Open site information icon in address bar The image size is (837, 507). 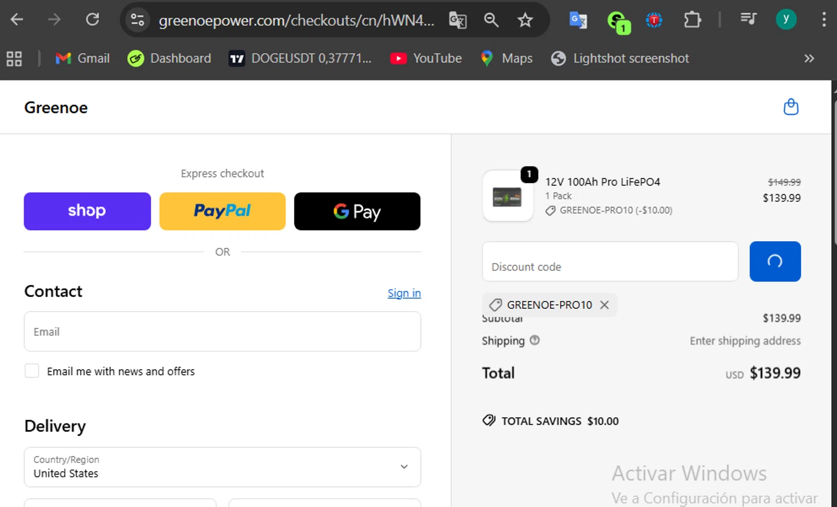click(137, 20)
